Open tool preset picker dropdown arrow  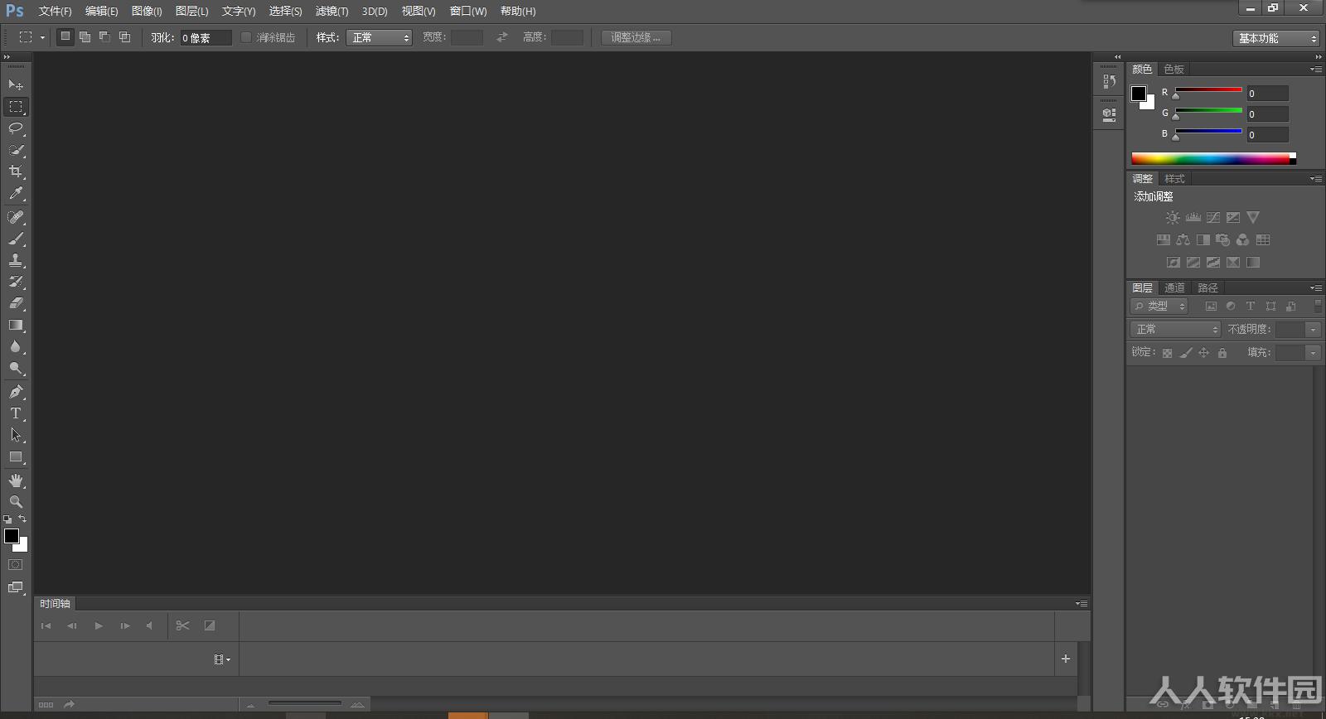(42, 37)
